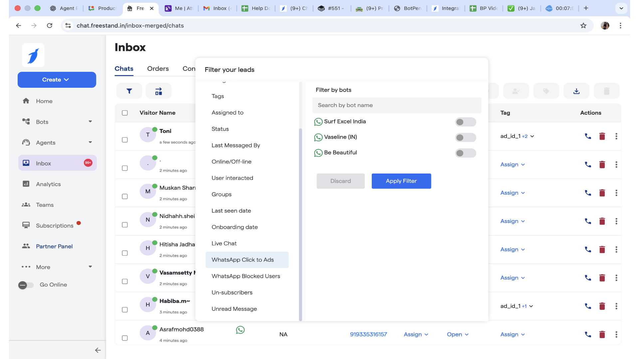Click the layout switch icon beside filter
The image size is (639, 359).
[x=158, y=91]
